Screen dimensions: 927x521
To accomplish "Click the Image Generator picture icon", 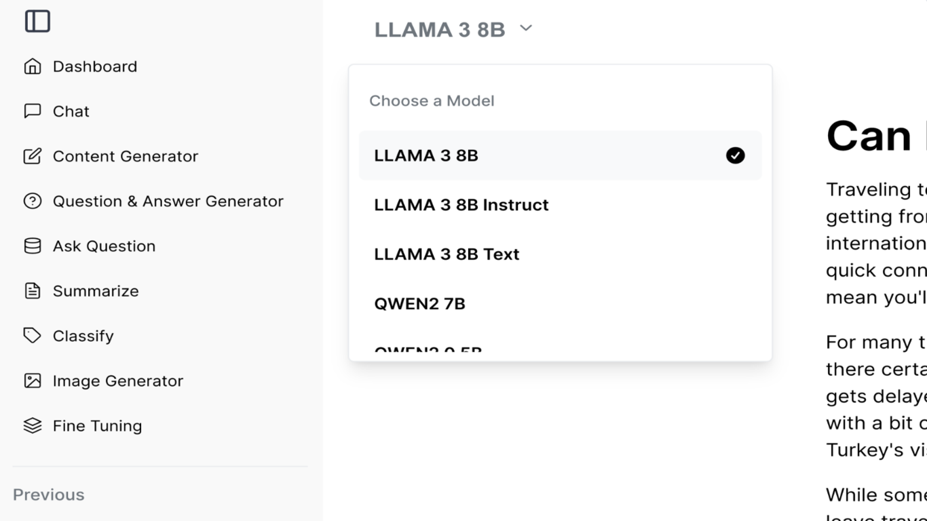I will tap(33, 381).
